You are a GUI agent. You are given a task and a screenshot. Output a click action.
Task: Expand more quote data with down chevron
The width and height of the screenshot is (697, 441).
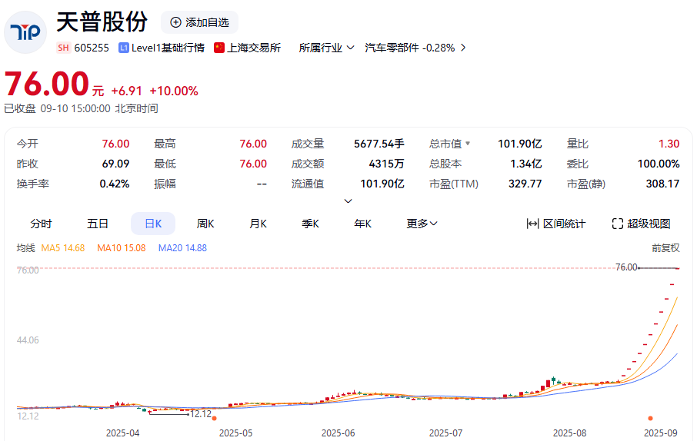point(348,201)
